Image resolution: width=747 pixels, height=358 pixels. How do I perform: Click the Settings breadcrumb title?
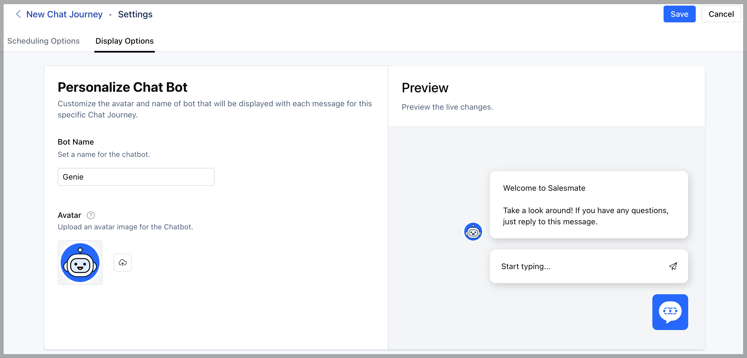(x=135, y=14)
